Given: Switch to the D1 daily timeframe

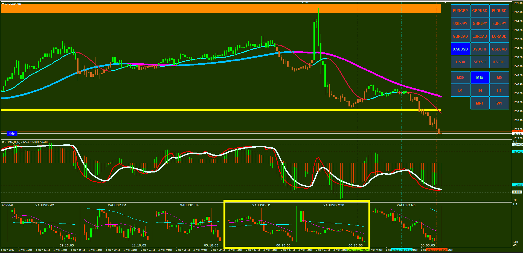Looking at the screenshot, I should (x=460, y=90).
